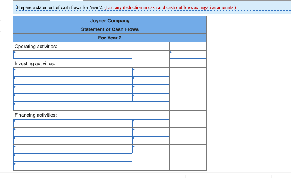Open fifth (subtotal) dropdown under Investing activities

(x=73, y=106)
